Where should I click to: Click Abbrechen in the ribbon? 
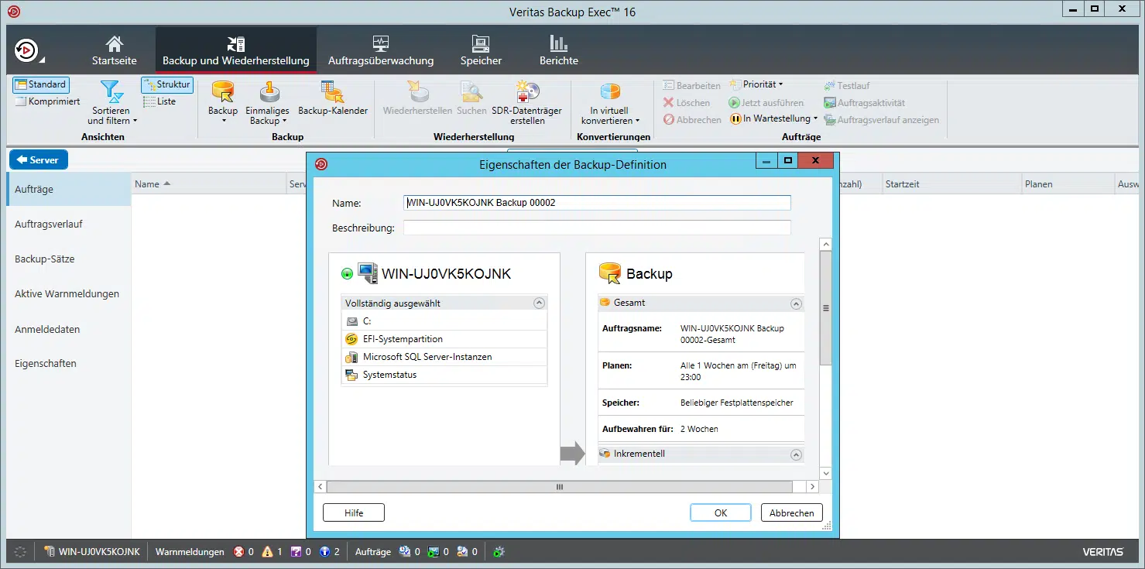[692, 120]
